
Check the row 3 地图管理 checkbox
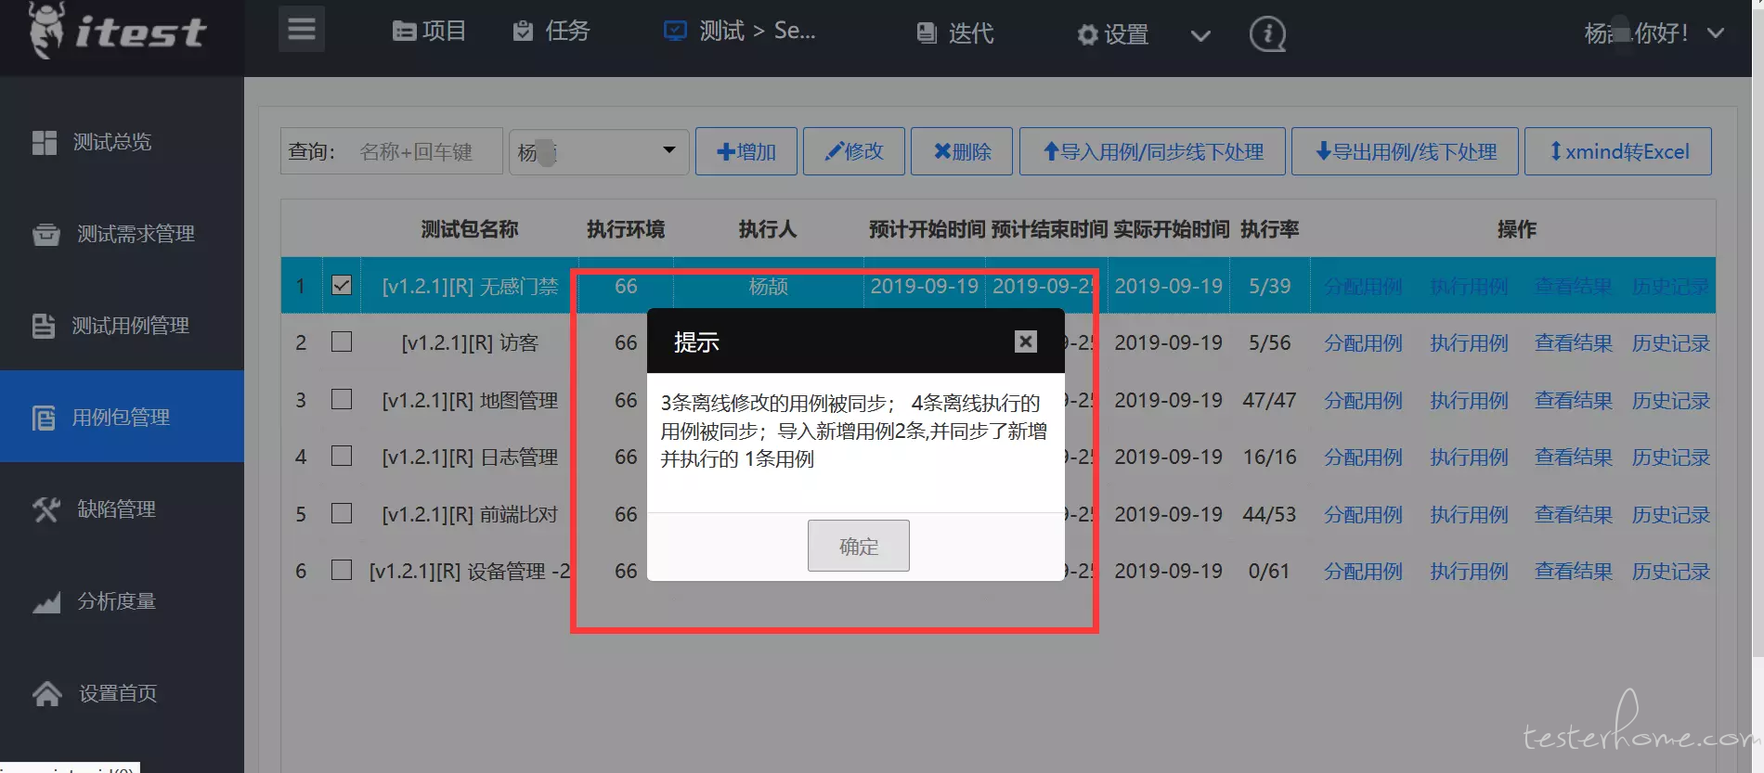pyautogui.click(x=342, y=399)
